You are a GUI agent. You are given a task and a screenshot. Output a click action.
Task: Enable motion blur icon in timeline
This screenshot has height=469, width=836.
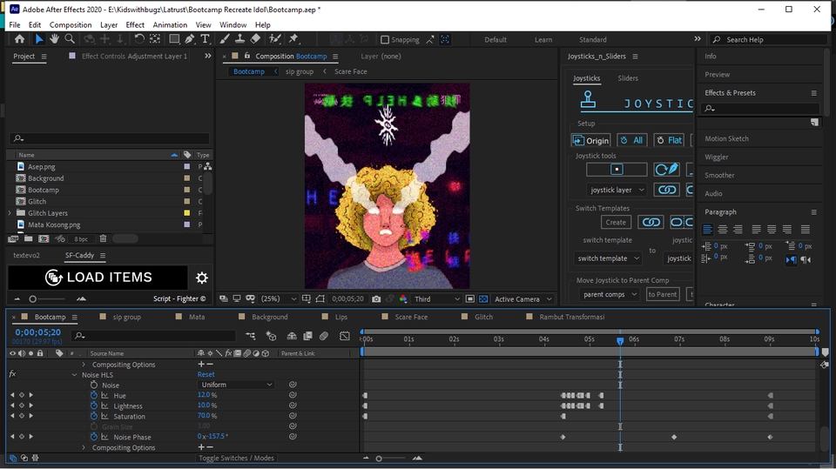pyautogui.click(x=324, y=336)
